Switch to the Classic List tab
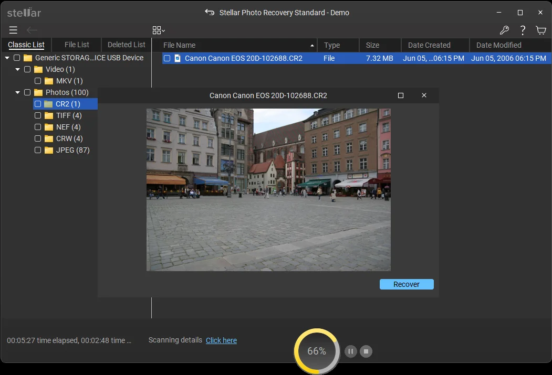552x375 pixels. [x=26, y=45]
